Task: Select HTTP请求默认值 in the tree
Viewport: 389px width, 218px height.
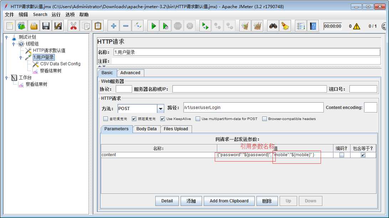Action: click(x=49, y=51)
